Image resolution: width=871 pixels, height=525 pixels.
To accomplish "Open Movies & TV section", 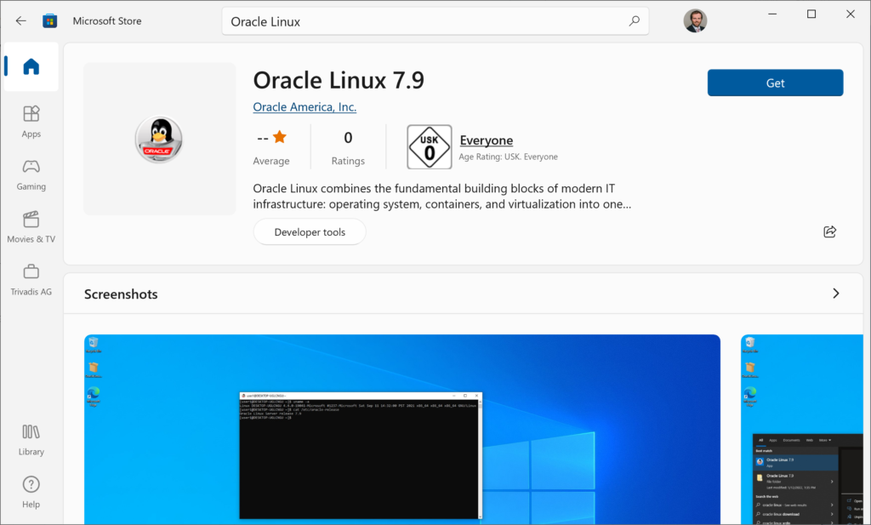I will 31,226.
